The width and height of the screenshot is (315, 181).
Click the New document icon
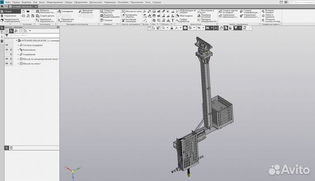coord(24,11)
